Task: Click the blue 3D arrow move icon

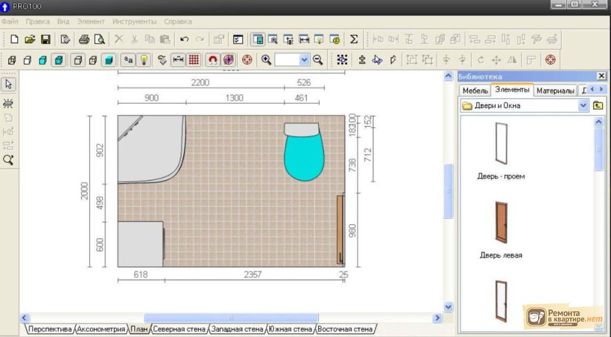Action: click(377, 60)
